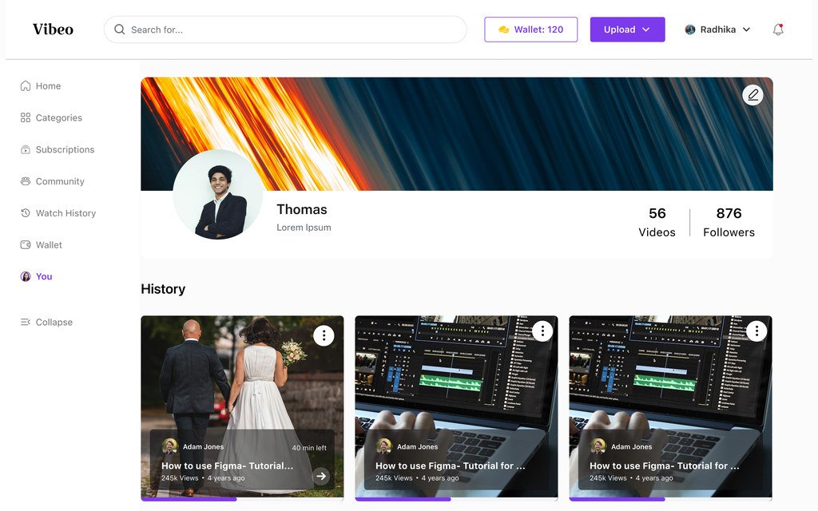The height and width of the screenshot is (511, 818).
Task: Click Adam Jones name on rightmost video
Action: pyautogui.click(x=631, y=447)
